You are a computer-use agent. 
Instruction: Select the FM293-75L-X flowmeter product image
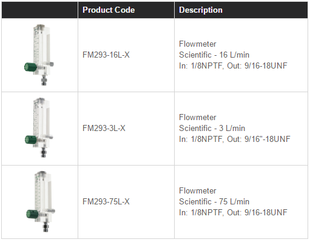point(41,201)
